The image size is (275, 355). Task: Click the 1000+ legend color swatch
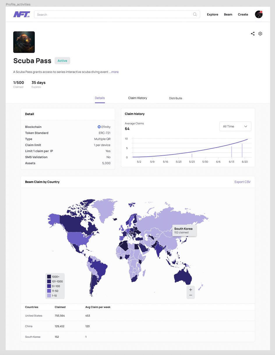click(x=49, y=277)
